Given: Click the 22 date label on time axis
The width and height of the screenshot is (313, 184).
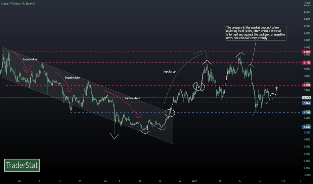Looking at the screenshot, I should (x=80, y=181).
